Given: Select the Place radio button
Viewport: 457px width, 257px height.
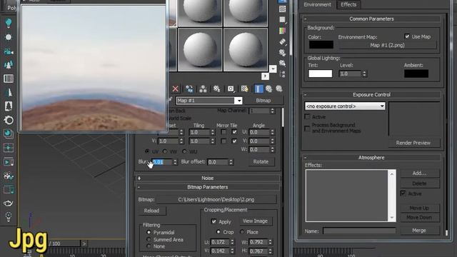Looking at the screenshot, I should 242,232.
